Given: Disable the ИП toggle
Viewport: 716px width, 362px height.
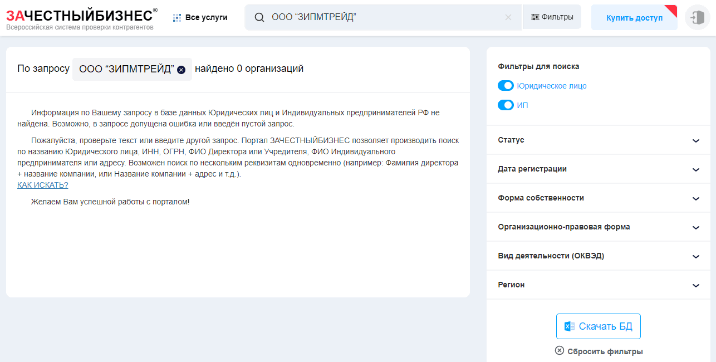Looking at the screenshot, I should 506,105.
